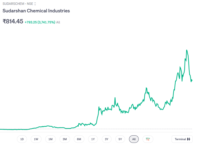The image size is (198, 145).
Task: Click the SUDARSCHEM ticker symbol
Action: pyautogui.click(x=13, y=4)
